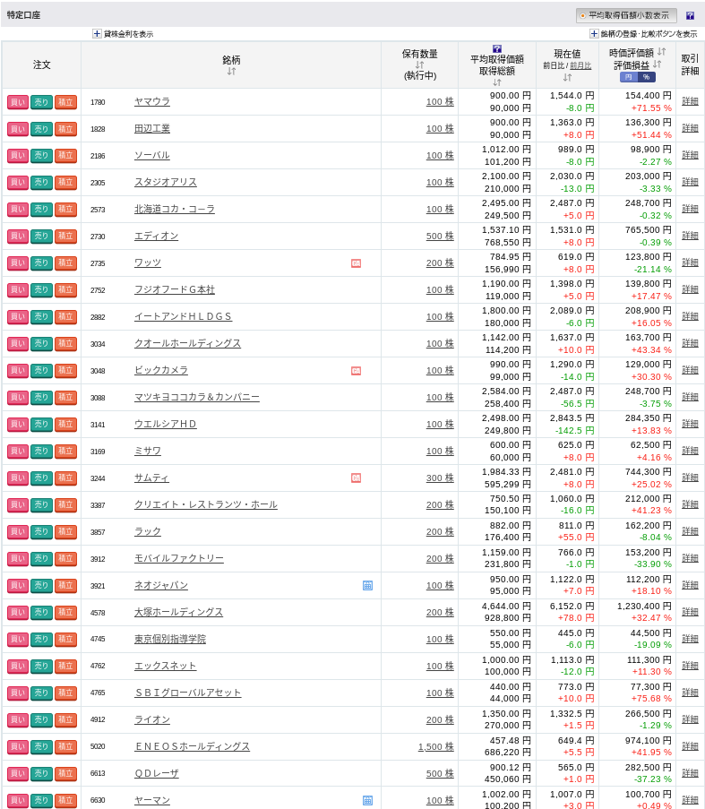
Task: Click 積立 button for ソーバル
Action: tap(65, 156)
